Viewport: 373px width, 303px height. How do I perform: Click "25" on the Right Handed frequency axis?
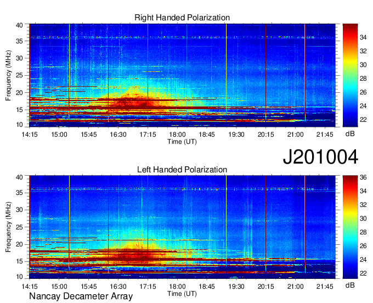[19, 75]
